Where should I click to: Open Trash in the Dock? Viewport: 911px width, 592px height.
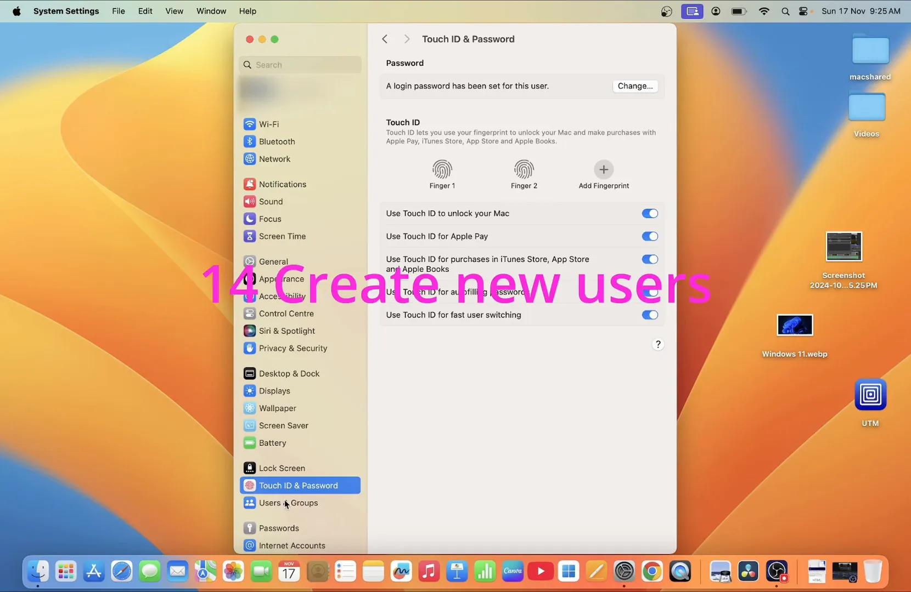[x=873, y=572]
